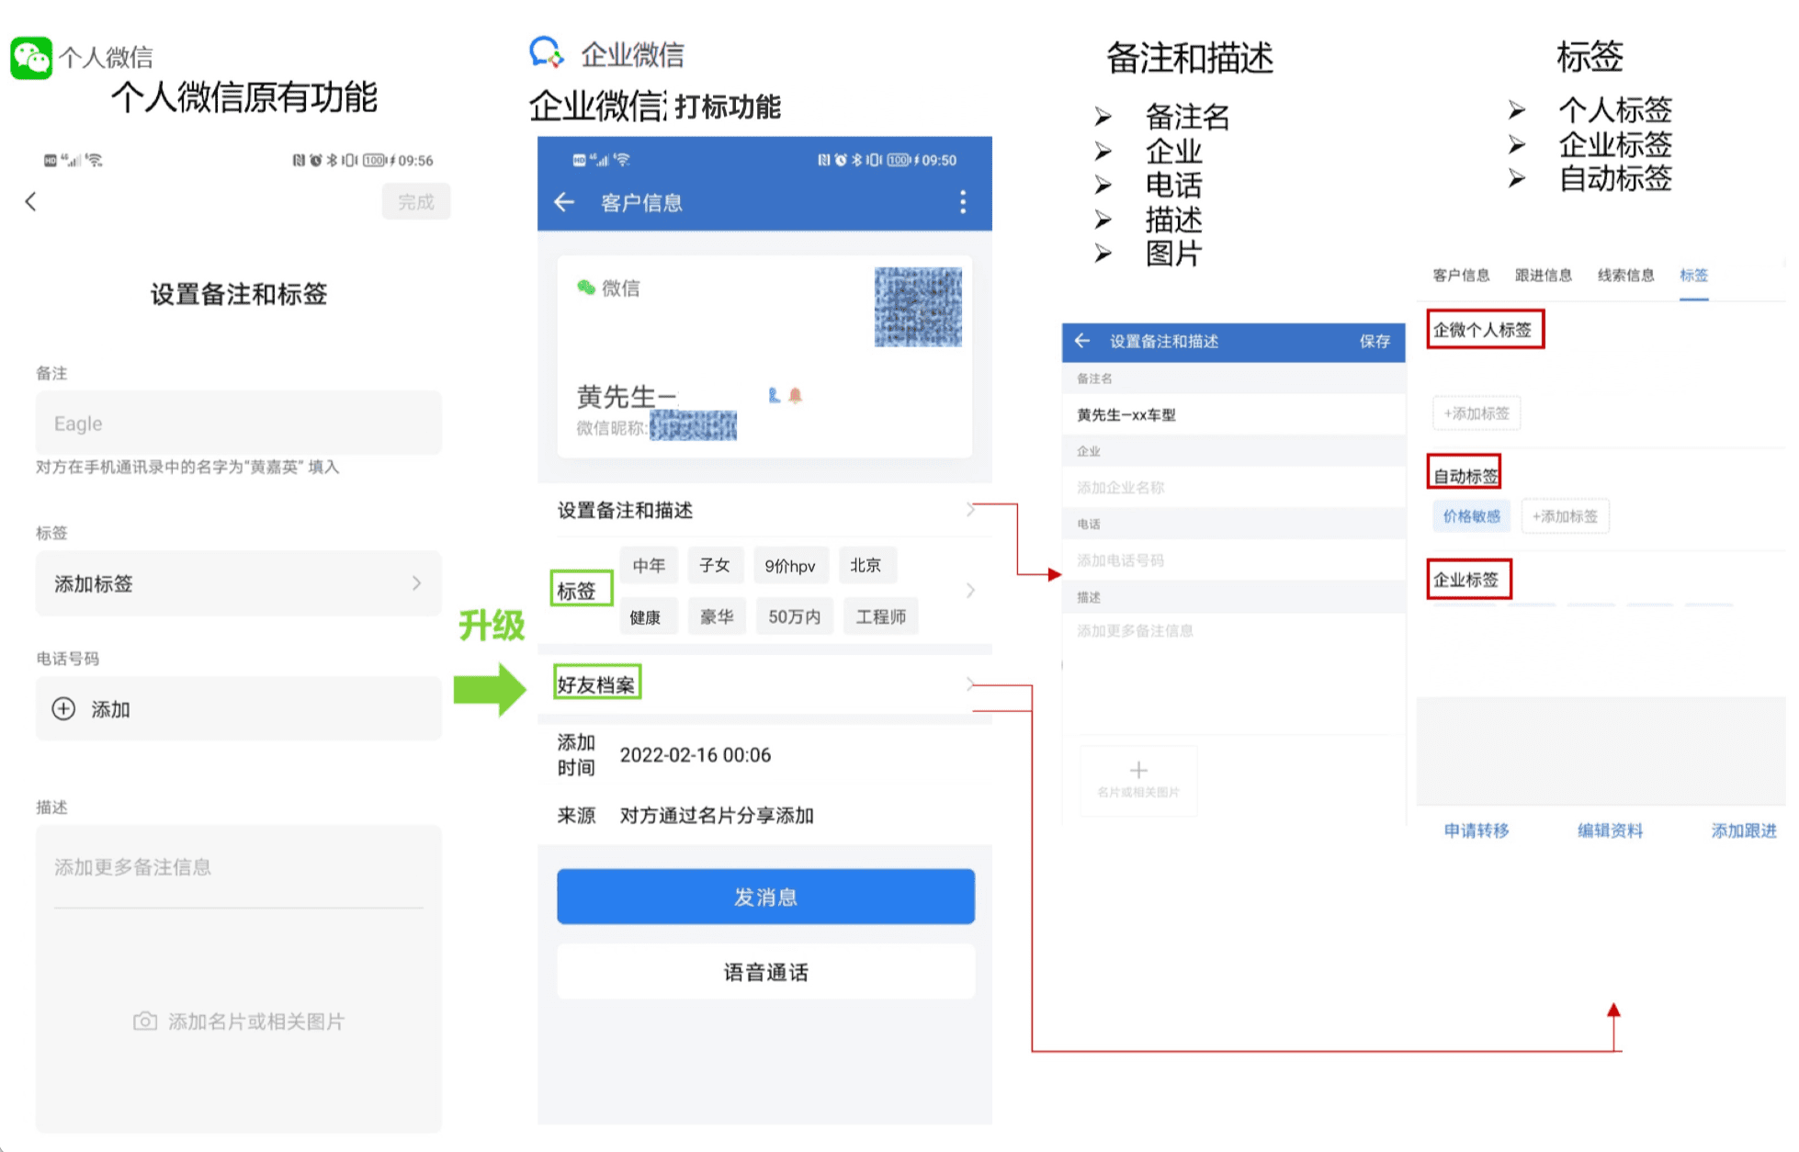Viewport: 1799px width, 1152px height.
Task: Click the personal WeChat green logo
Action: [x=31, y=58]
